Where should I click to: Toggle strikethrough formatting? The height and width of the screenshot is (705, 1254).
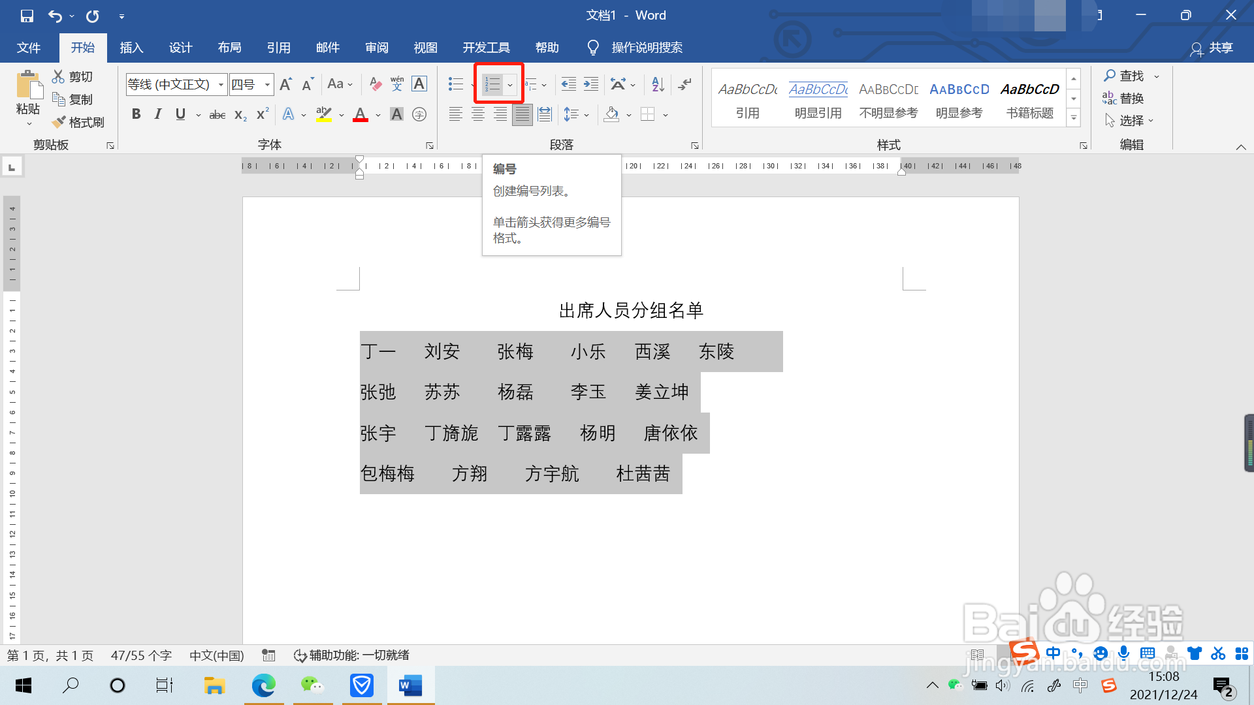(x=217, y=115)
